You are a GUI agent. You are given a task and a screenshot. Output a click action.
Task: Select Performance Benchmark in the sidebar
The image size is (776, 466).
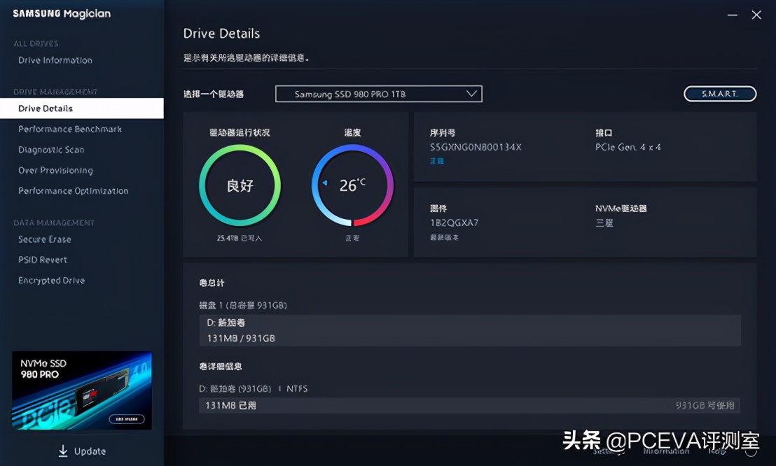pyautogui.click(x=70, y=129)
